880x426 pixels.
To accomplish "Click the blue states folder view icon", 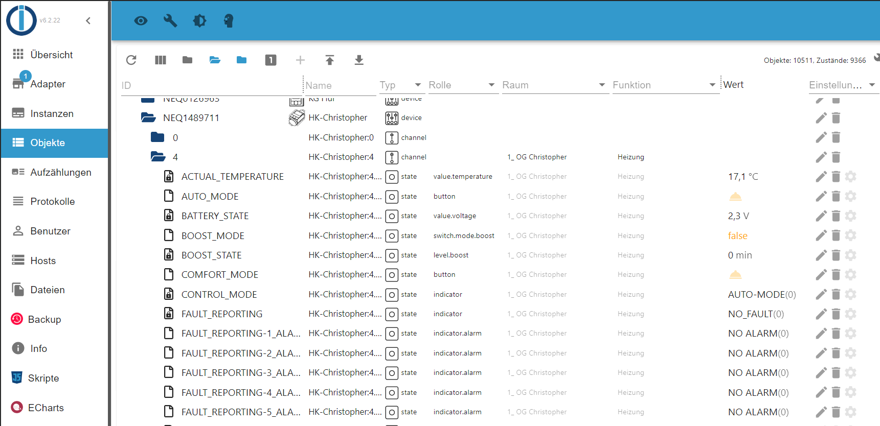I will click(242, 60).
